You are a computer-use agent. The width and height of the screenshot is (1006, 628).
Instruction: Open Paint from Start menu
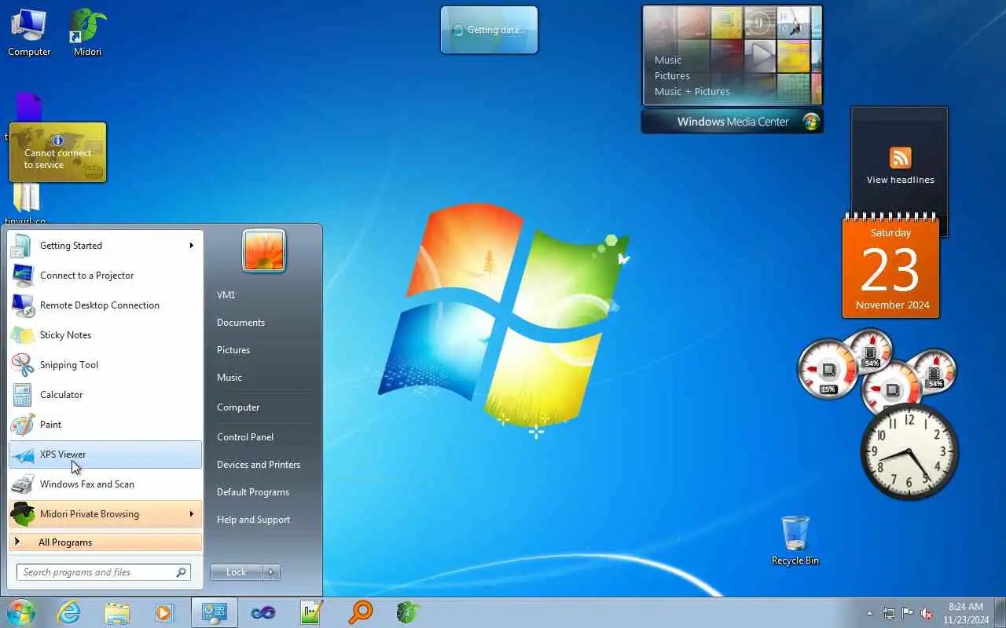pyautogui.click(x=105, y=425)
